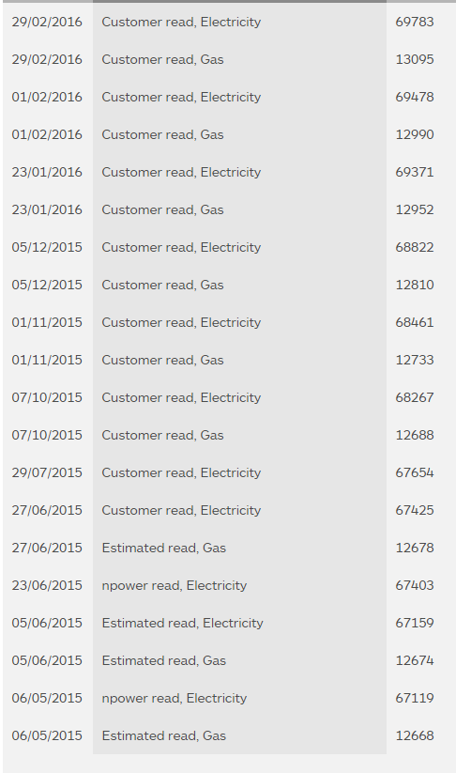Click the 12688 gas reading
This screenshot has height=773, width=456.
[x=415, y=435]
